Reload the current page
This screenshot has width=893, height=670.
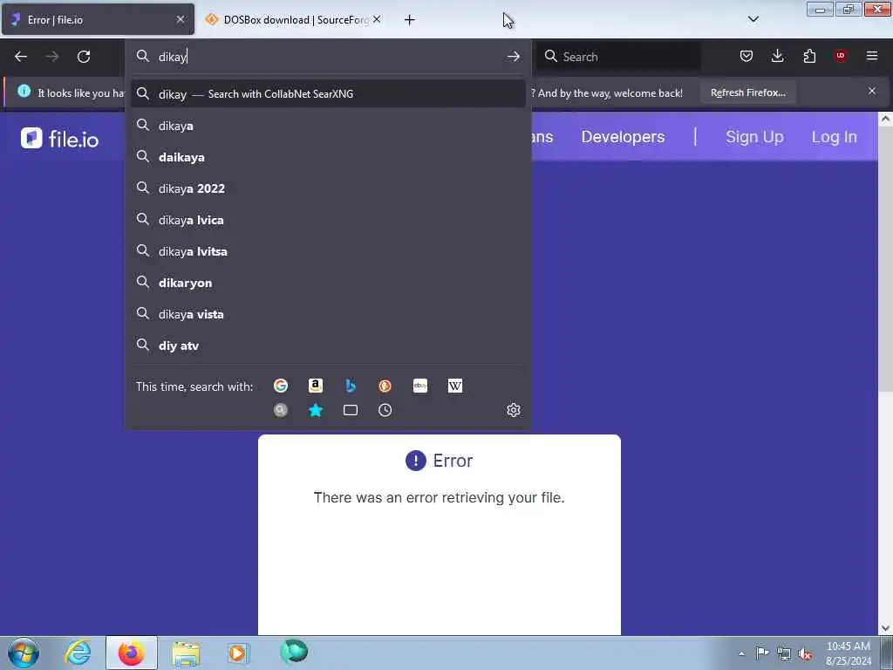pyautogui.click(x=84, y=57)
